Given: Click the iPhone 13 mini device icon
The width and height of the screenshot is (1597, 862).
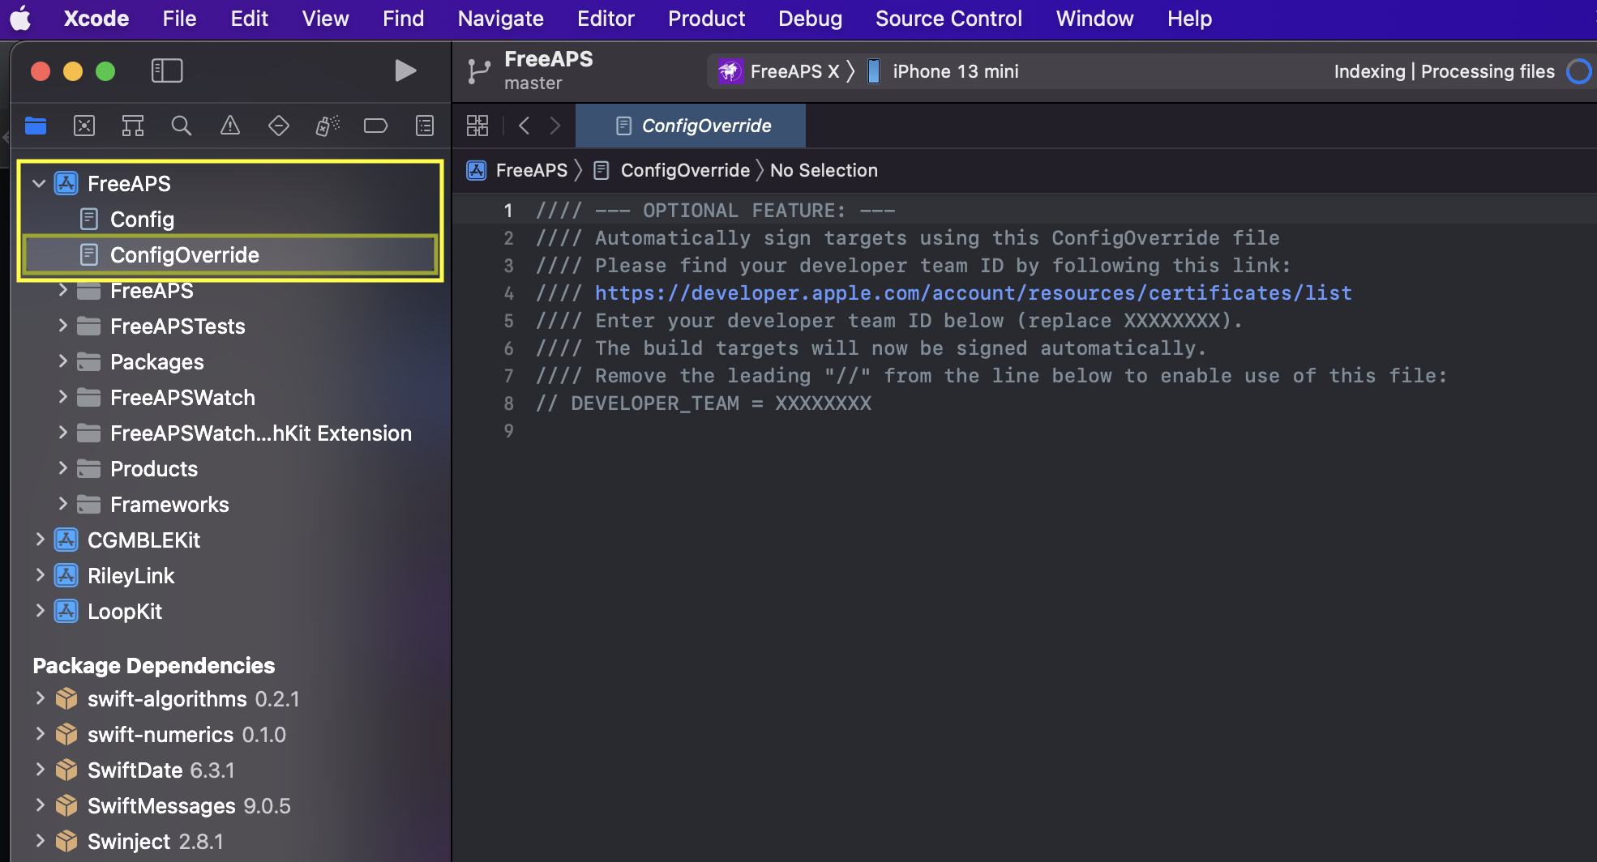Looking at the screenshot, I should coord(874,71).
